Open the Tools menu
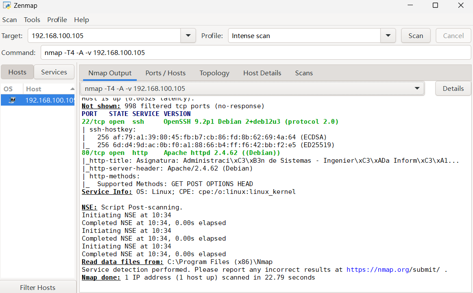 (32, 19)
